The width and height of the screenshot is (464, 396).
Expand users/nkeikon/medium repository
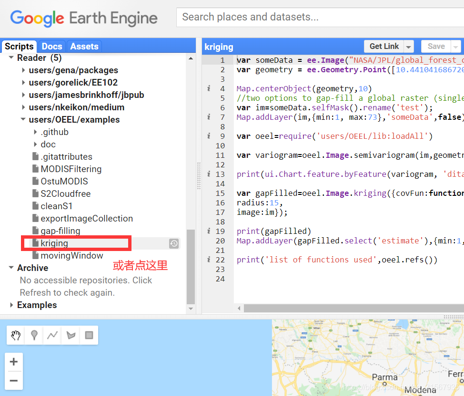pyautogui.click(x=23, y=107)
